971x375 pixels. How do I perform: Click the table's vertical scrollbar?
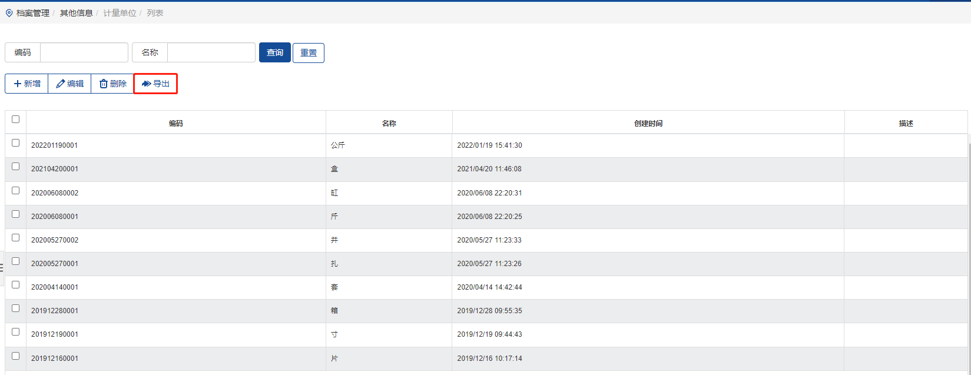point(969,235)
